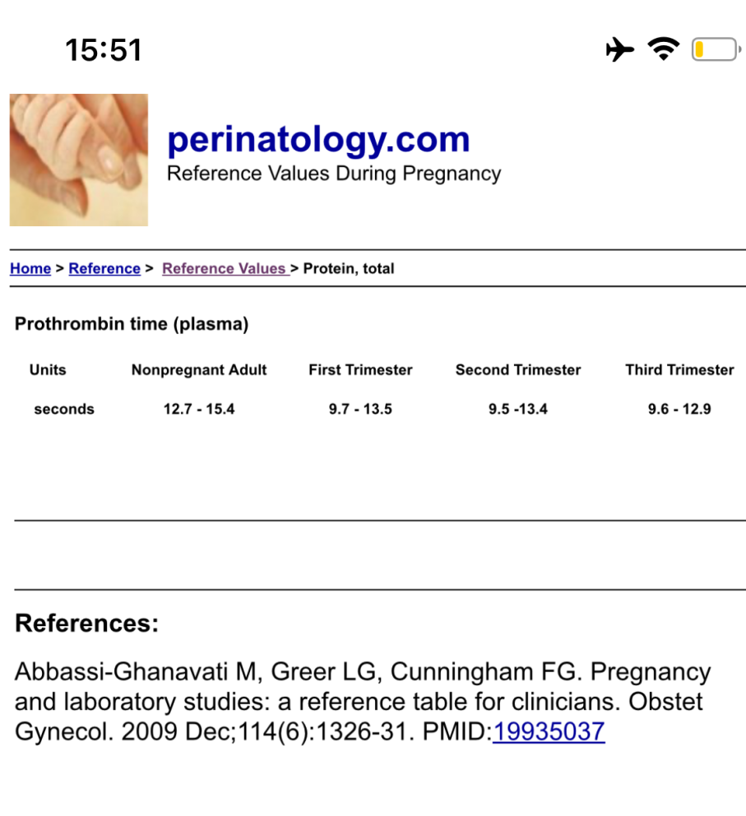Tap the battery indicator icon
Viewport: 746px width, 816px height.
(x=714, y=50)
